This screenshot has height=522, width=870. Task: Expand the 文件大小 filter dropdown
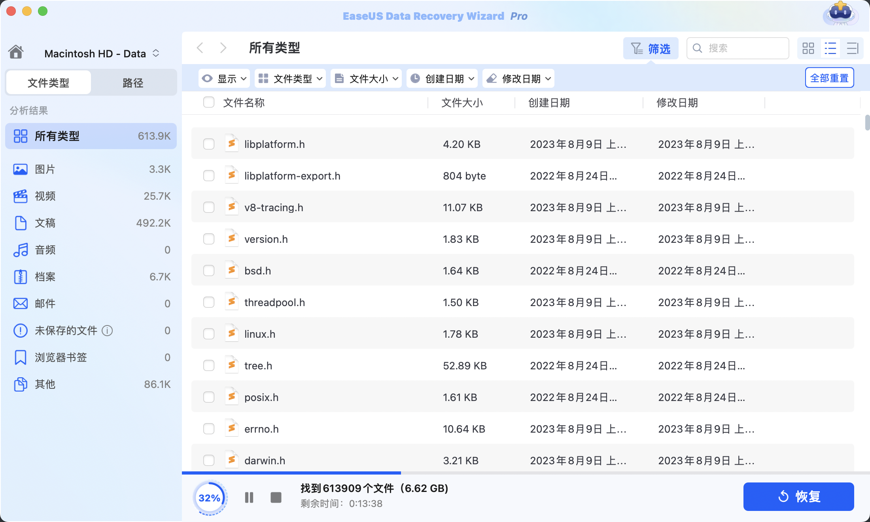[366, 79]
